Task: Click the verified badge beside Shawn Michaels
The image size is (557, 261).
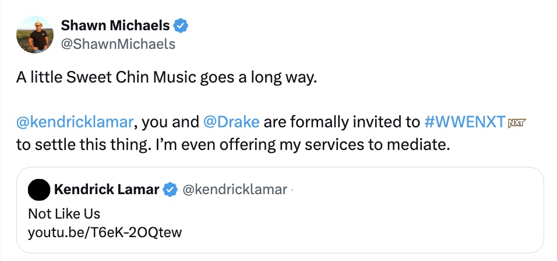Action: point(182,26)
